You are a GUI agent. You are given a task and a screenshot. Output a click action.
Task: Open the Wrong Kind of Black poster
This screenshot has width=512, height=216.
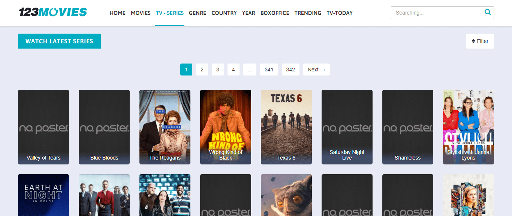[226, 127]
